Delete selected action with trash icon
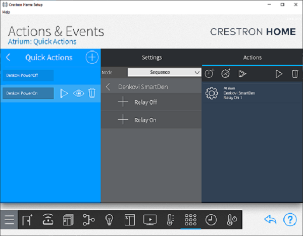This screenshot has height=236, width=303. pos(295,74)
